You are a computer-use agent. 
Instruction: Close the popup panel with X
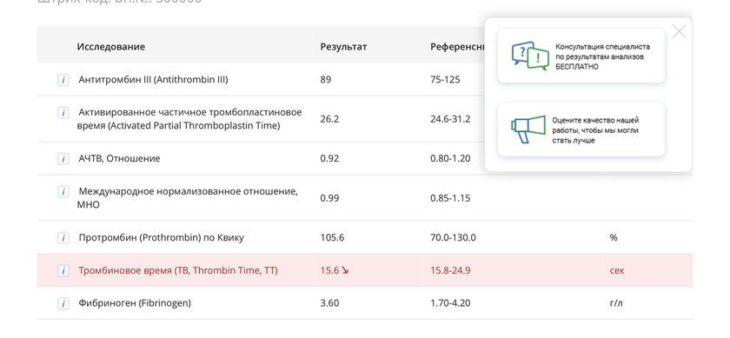679,31
